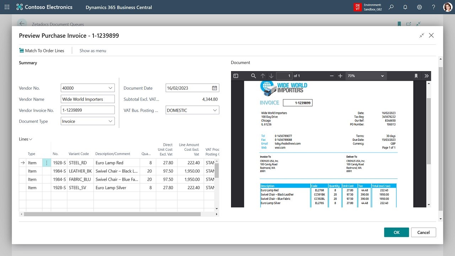Click the Dynamics 365 Business Central title

(x=119, y=7)
